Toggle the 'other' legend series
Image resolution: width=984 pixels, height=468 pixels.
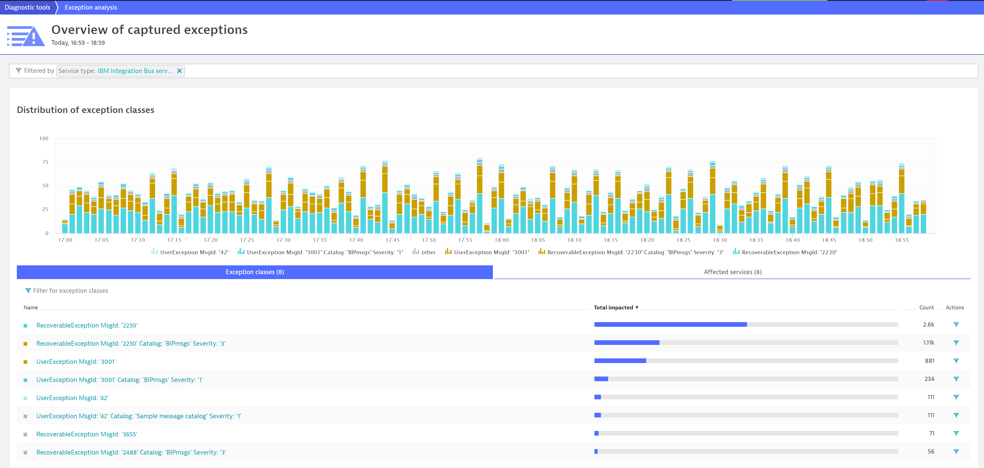424,252
